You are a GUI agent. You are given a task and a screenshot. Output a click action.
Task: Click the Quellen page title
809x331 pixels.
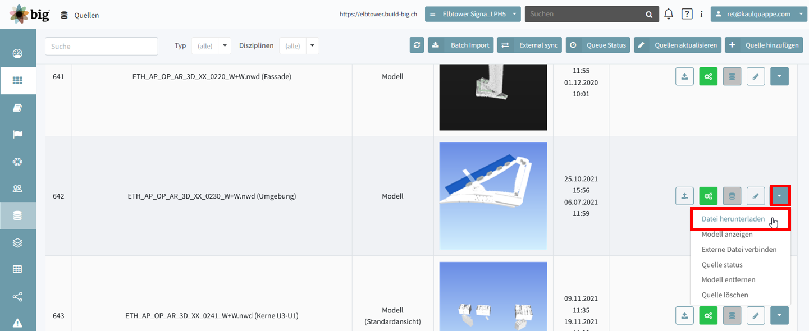(86, 15)
